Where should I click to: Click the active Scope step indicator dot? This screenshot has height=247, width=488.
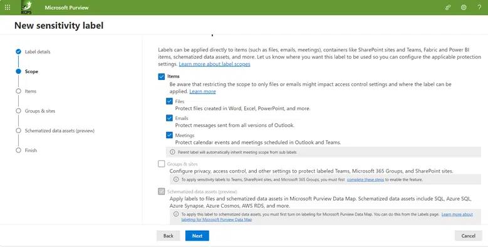point(18,71)
